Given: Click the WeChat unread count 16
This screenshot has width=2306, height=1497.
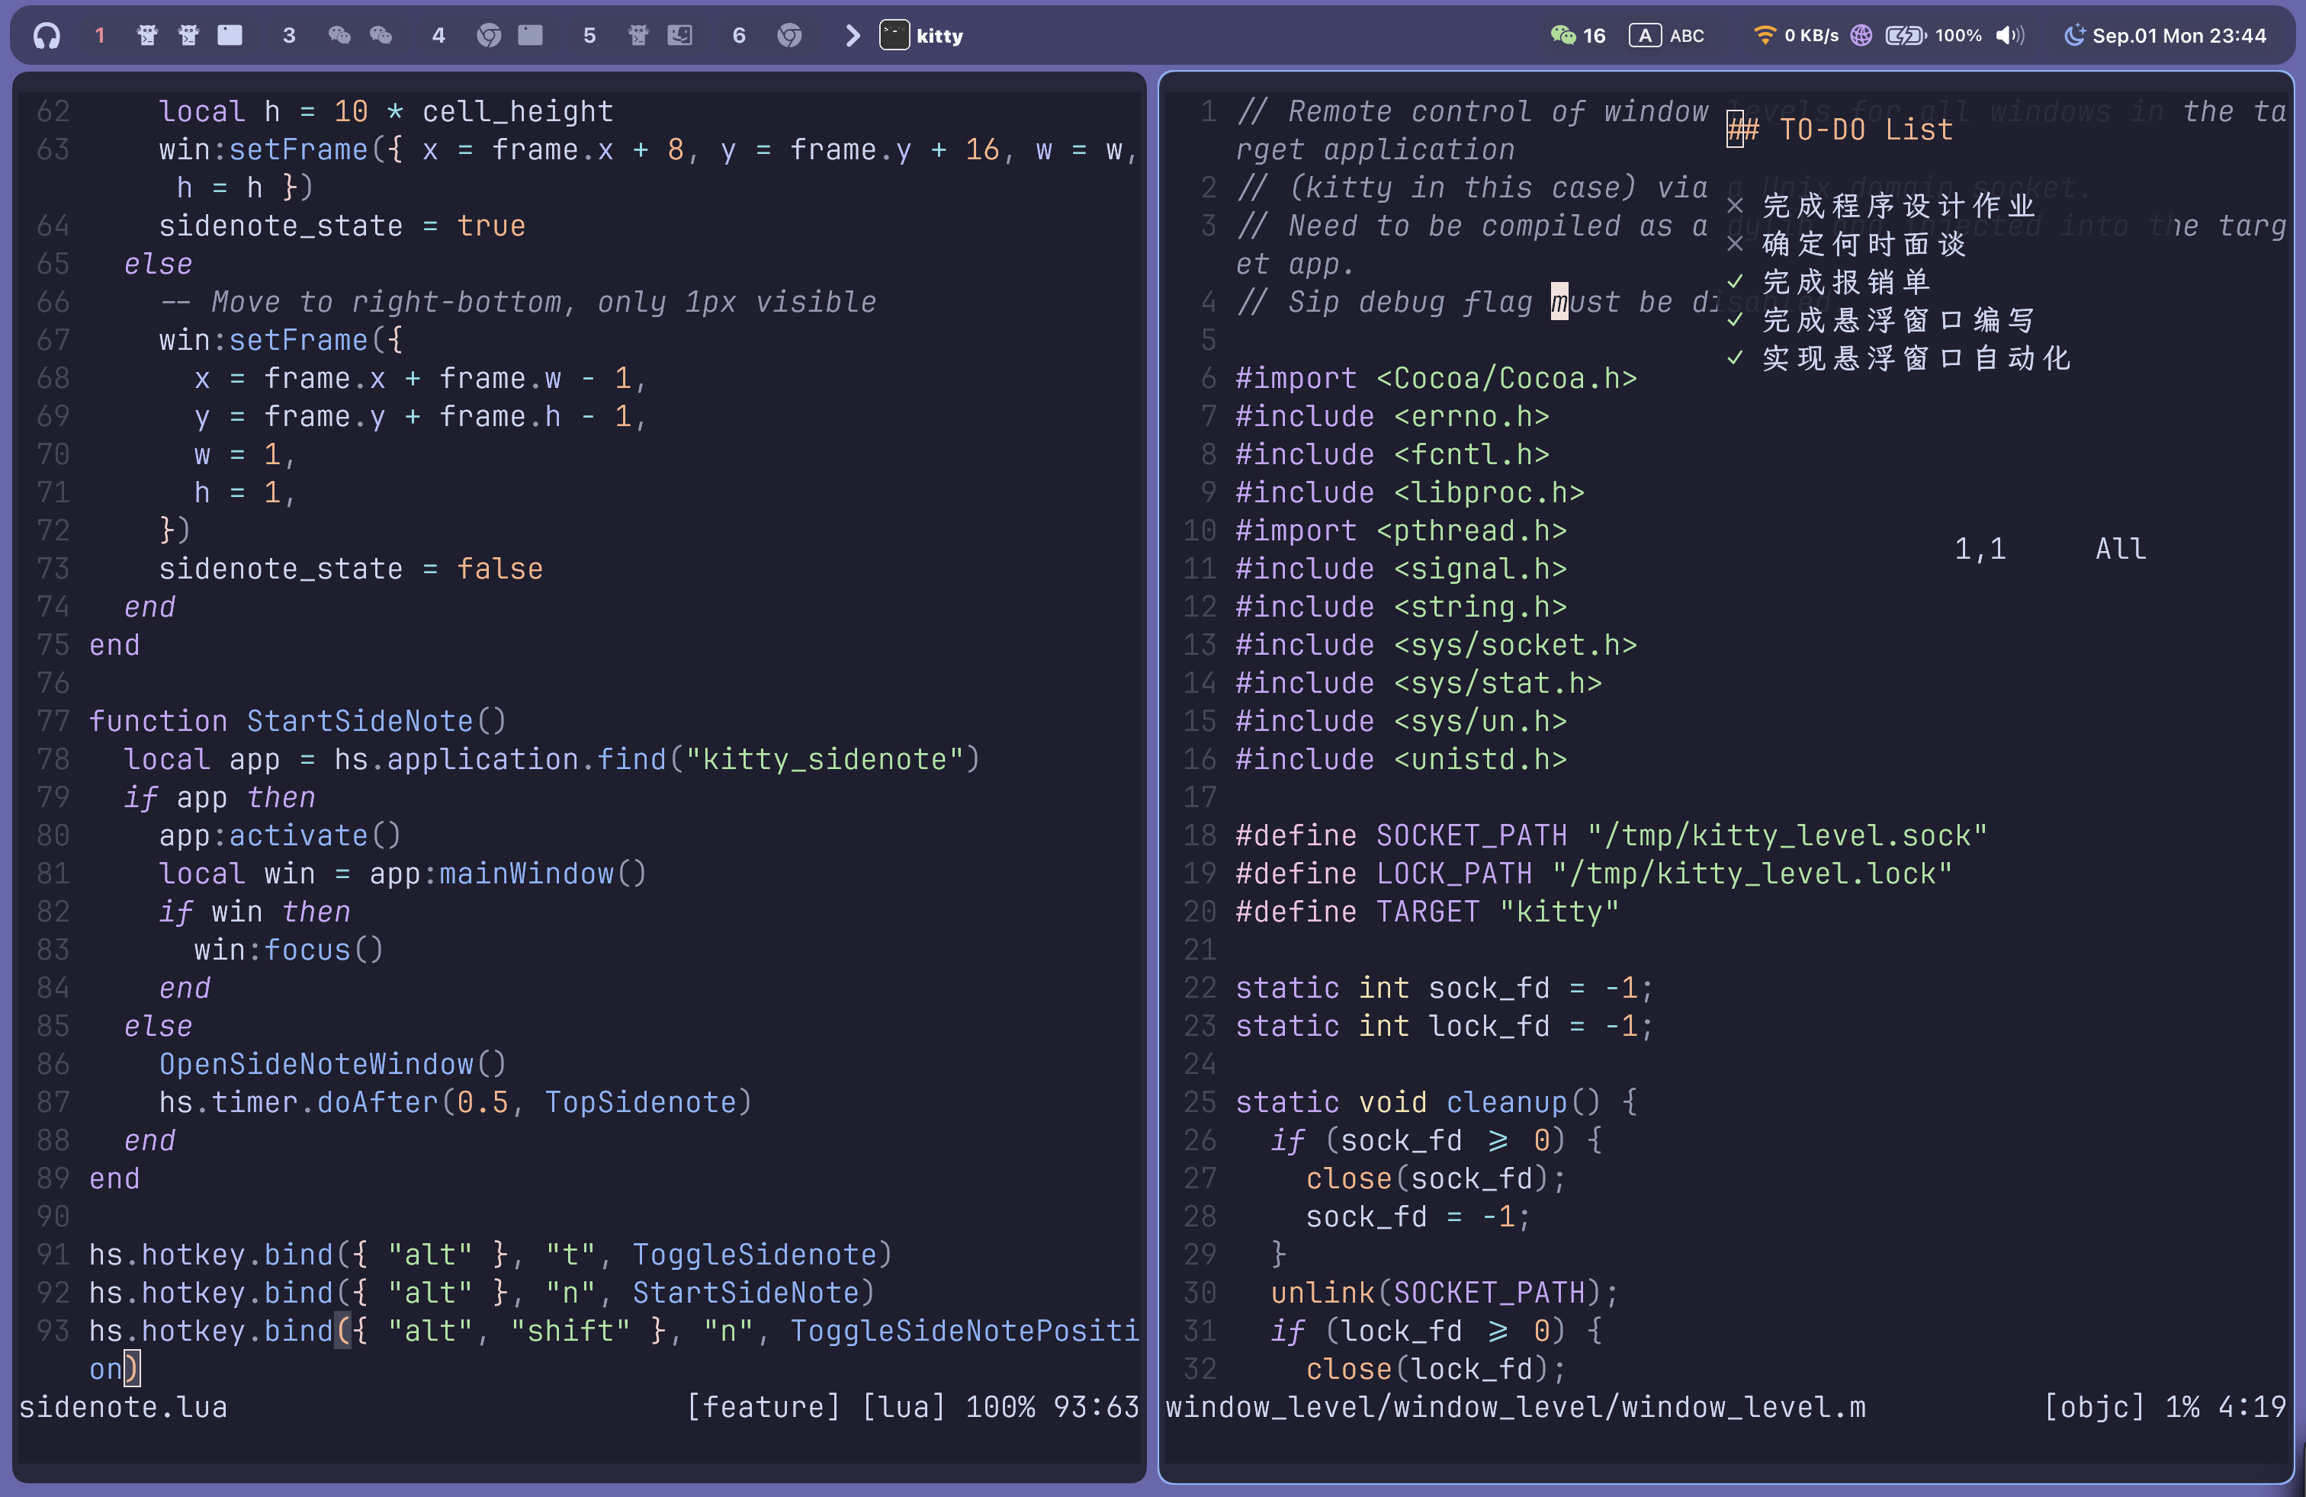Looking at the screenshot, I should pyautogui.click(x=1594, y=36).
